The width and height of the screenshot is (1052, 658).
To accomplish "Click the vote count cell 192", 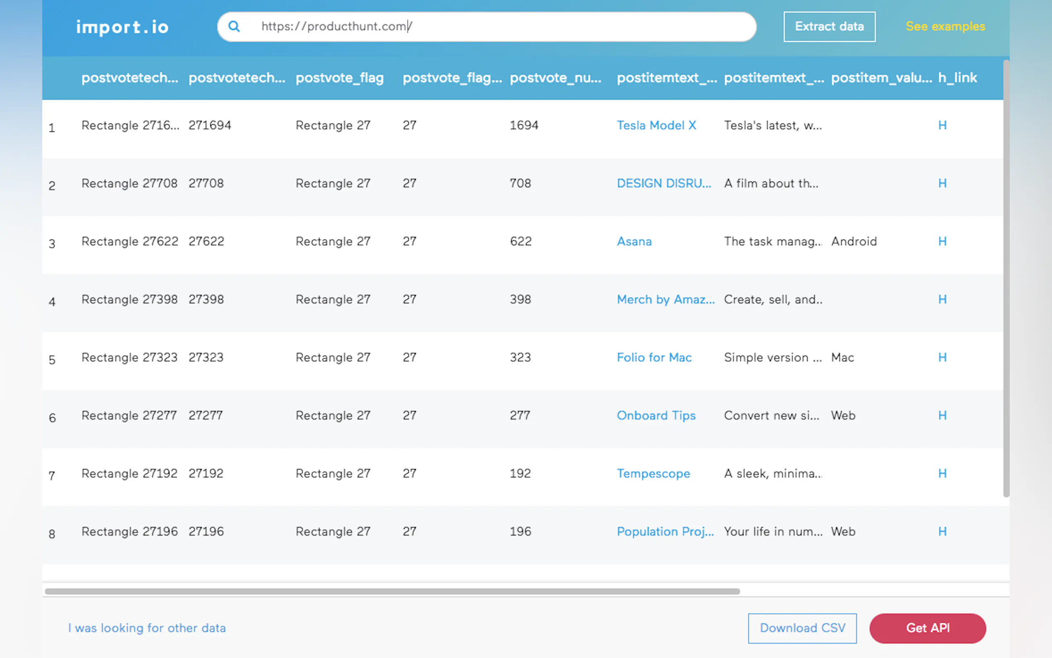I will [520, 474].
